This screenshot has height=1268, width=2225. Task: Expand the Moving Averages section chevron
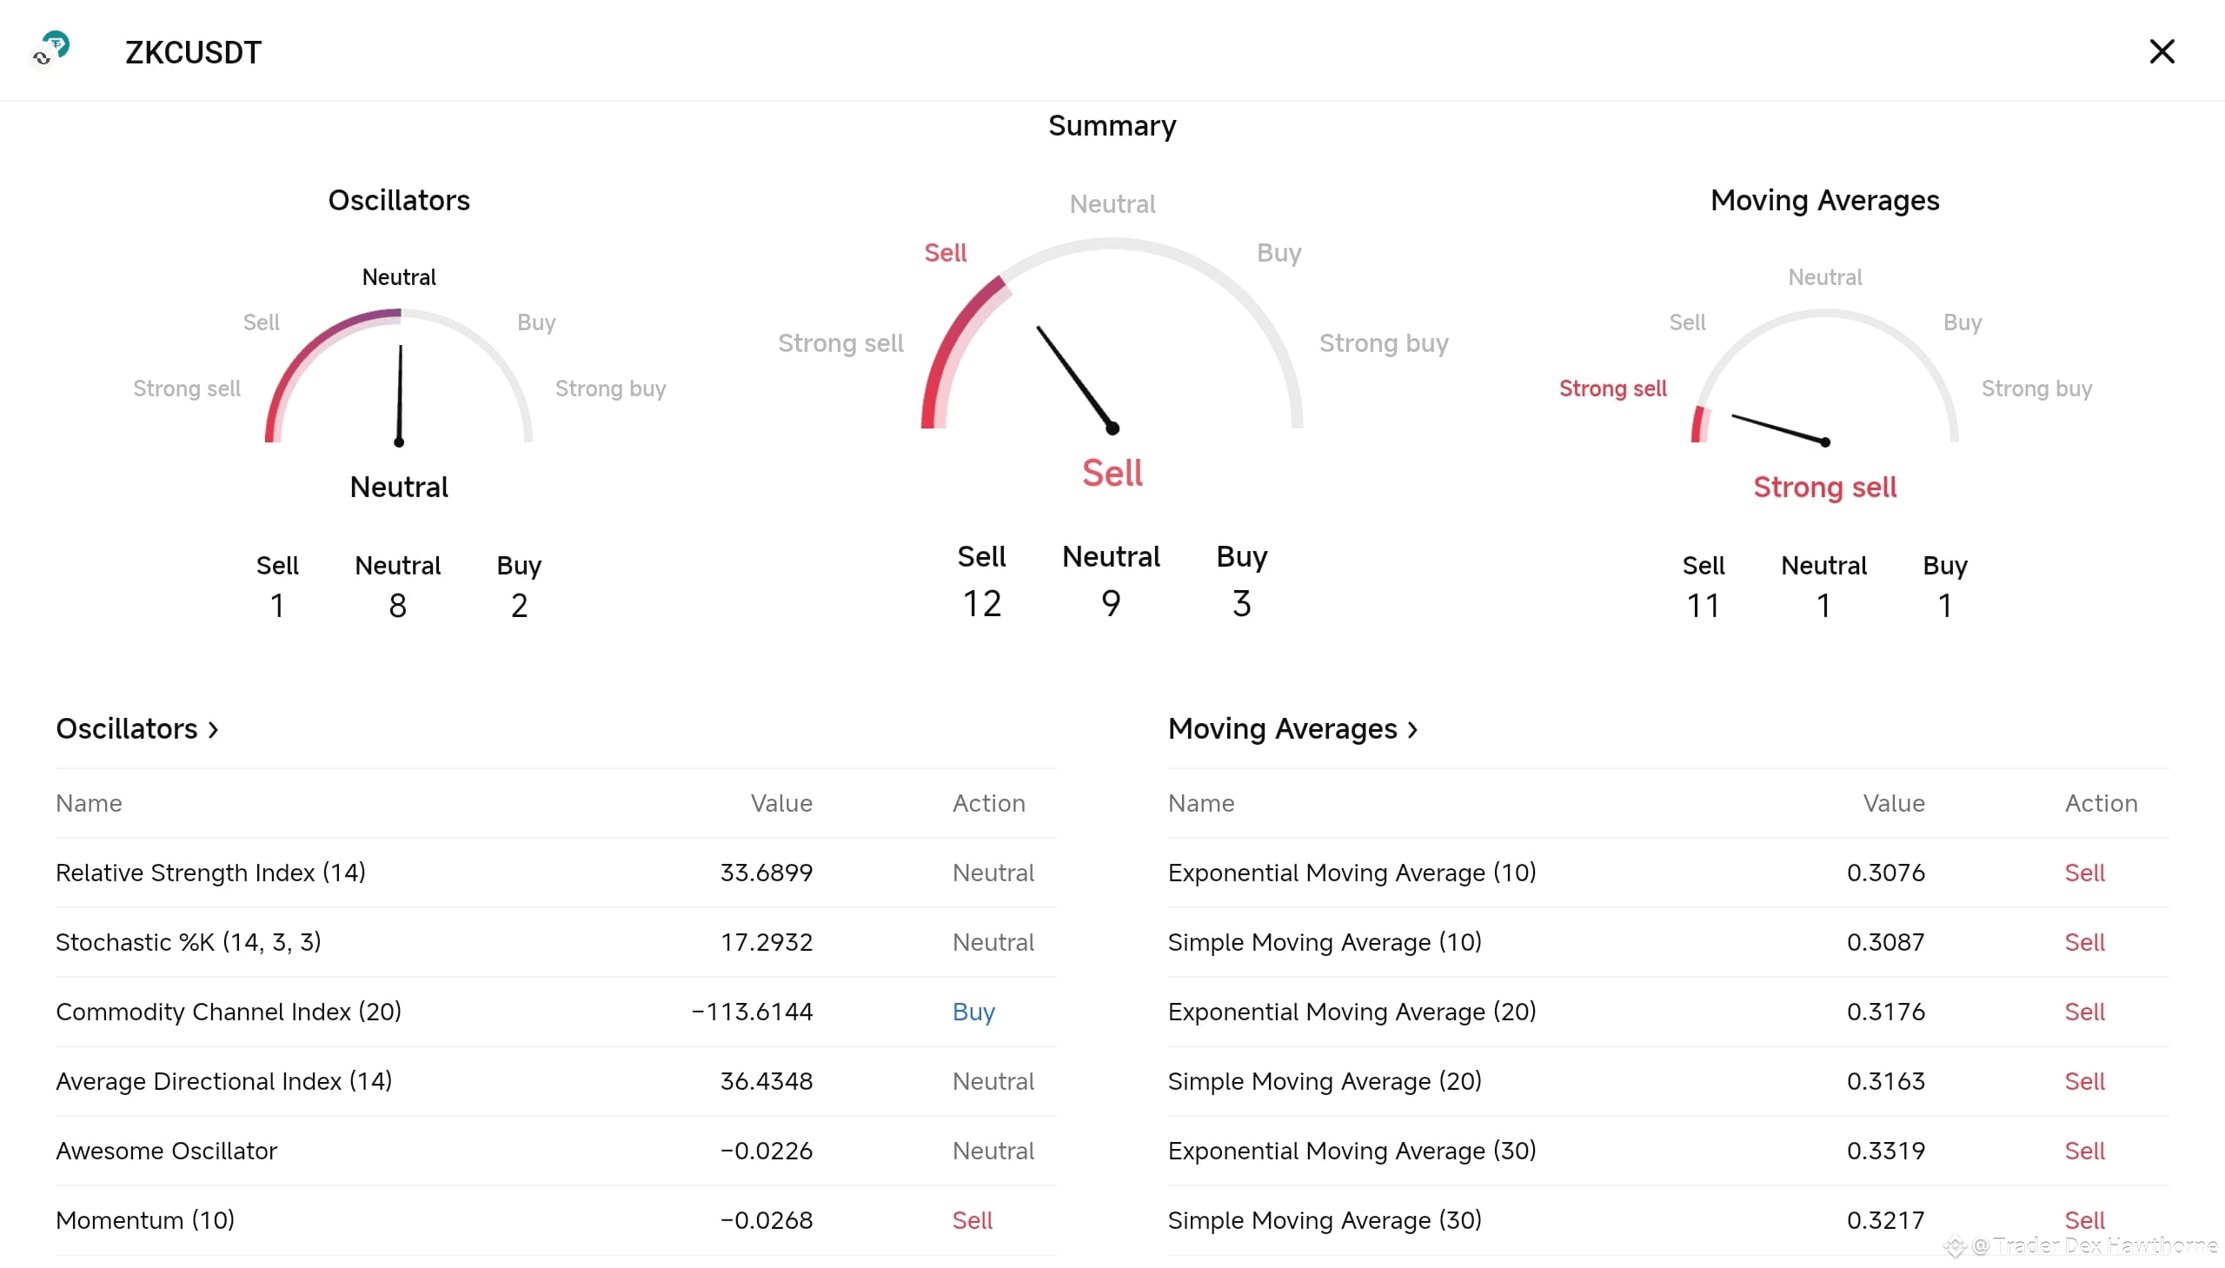coord(1412,729)
